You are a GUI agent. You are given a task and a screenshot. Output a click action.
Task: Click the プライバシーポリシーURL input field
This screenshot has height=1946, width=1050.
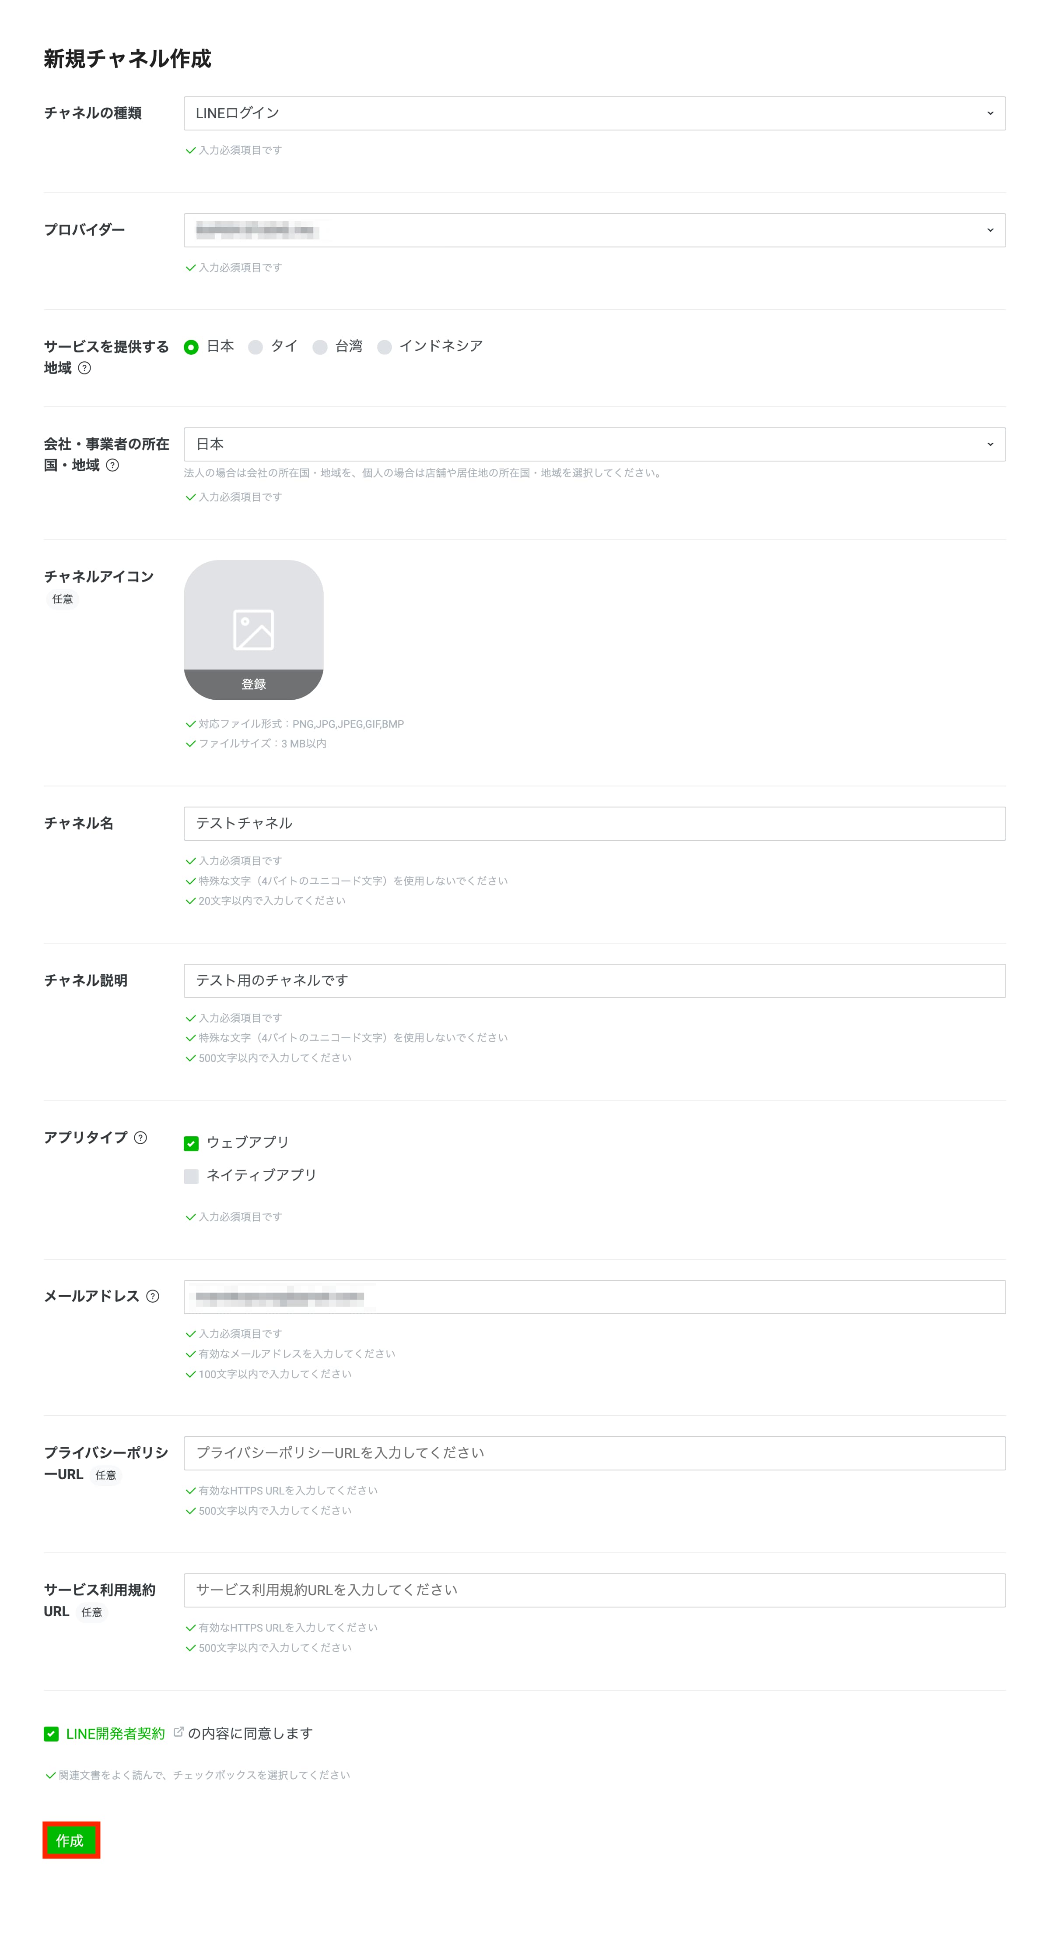595,1453
